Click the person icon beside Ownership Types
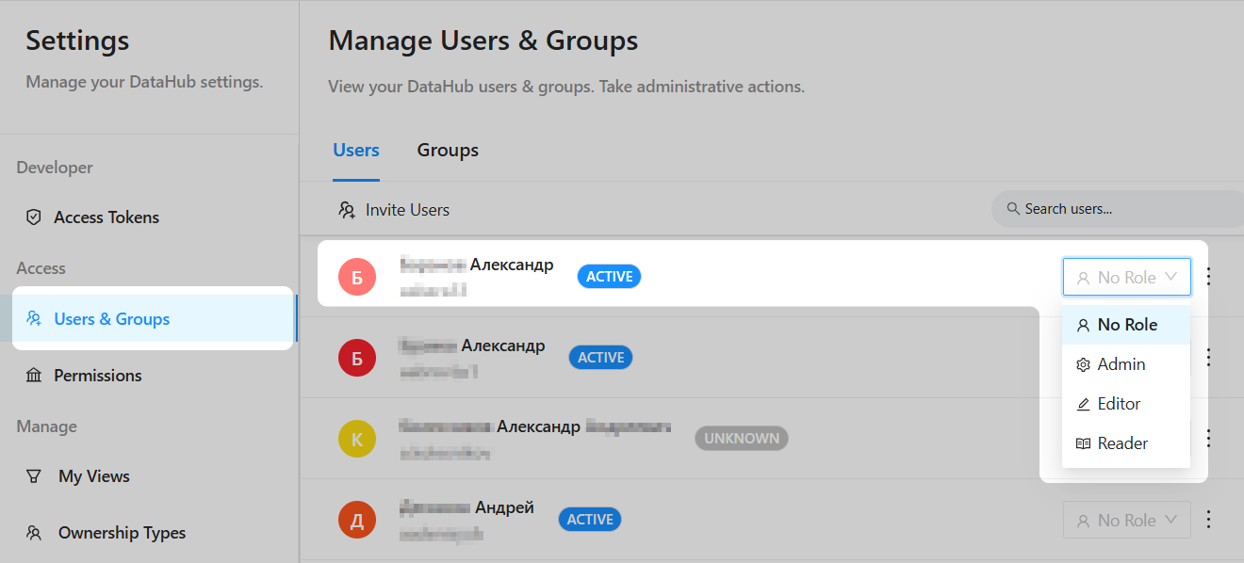This screenshot has height=563, width=1244. coord(34,533)
